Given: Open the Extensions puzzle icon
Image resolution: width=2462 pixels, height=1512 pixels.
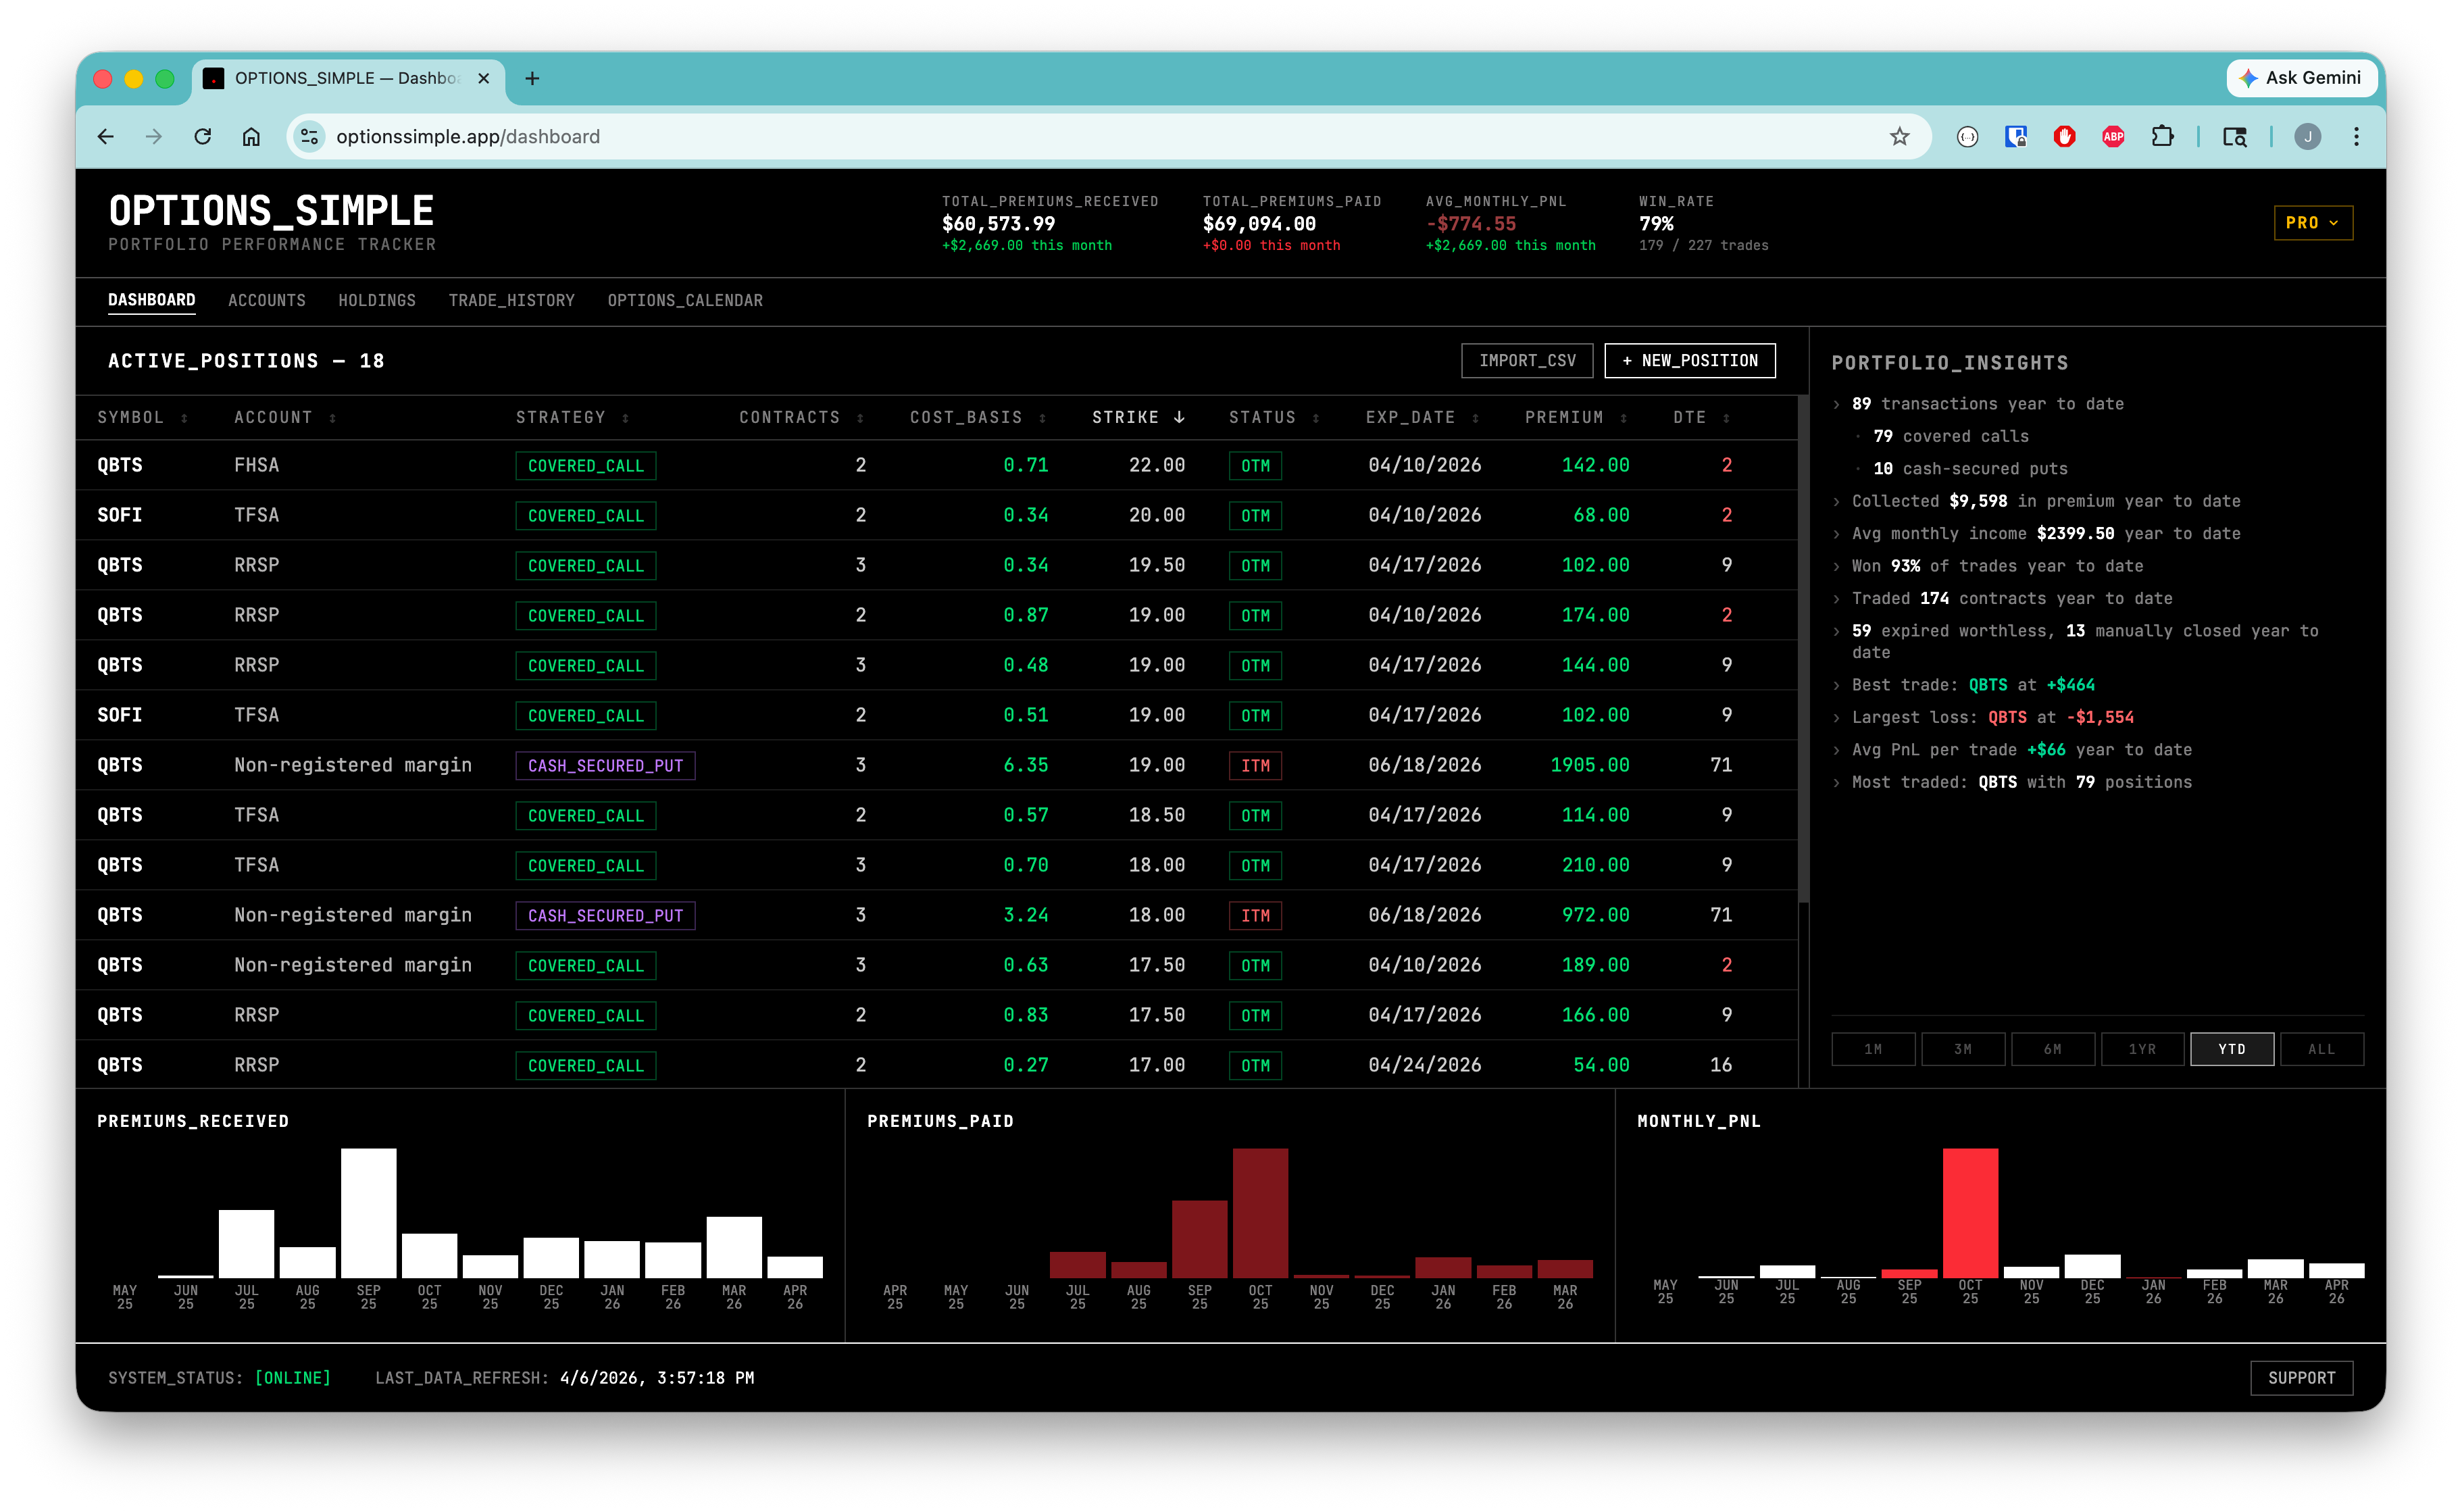Looking at the screenshot, I should click(2162, 137).
